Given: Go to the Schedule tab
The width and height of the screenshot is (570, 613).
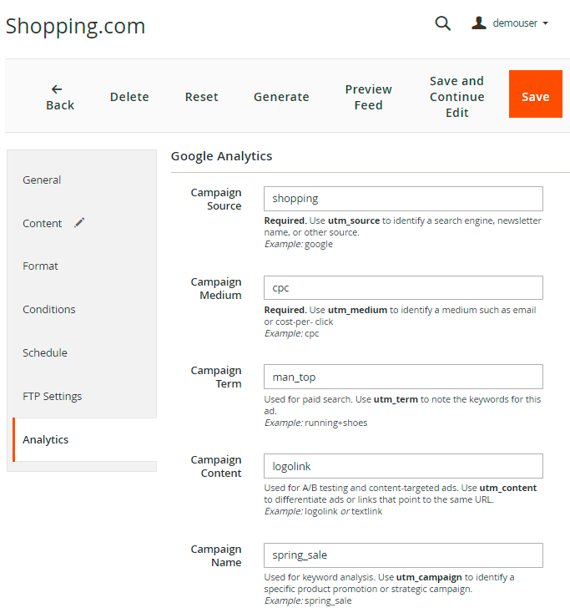Looking at the screenshot, I should (x=45, y=352).
